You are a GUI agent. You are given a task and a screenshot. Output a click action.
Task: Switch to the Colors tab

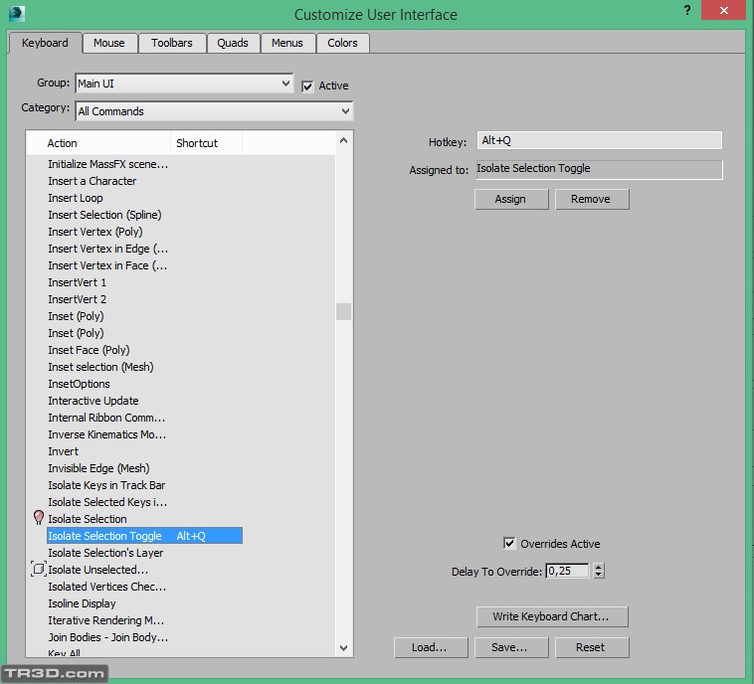pyautogui.click(x=342, y=43)
